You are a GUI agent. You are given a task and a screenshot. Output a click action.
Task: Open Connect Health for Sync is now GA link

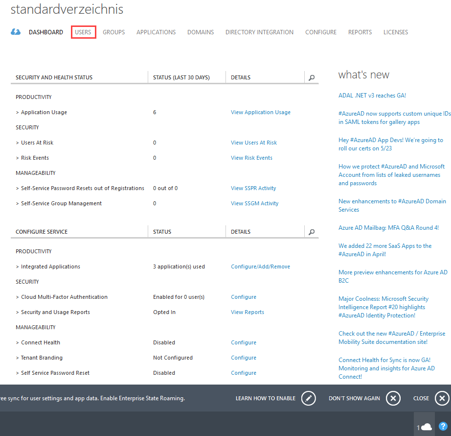pos(386,368)
